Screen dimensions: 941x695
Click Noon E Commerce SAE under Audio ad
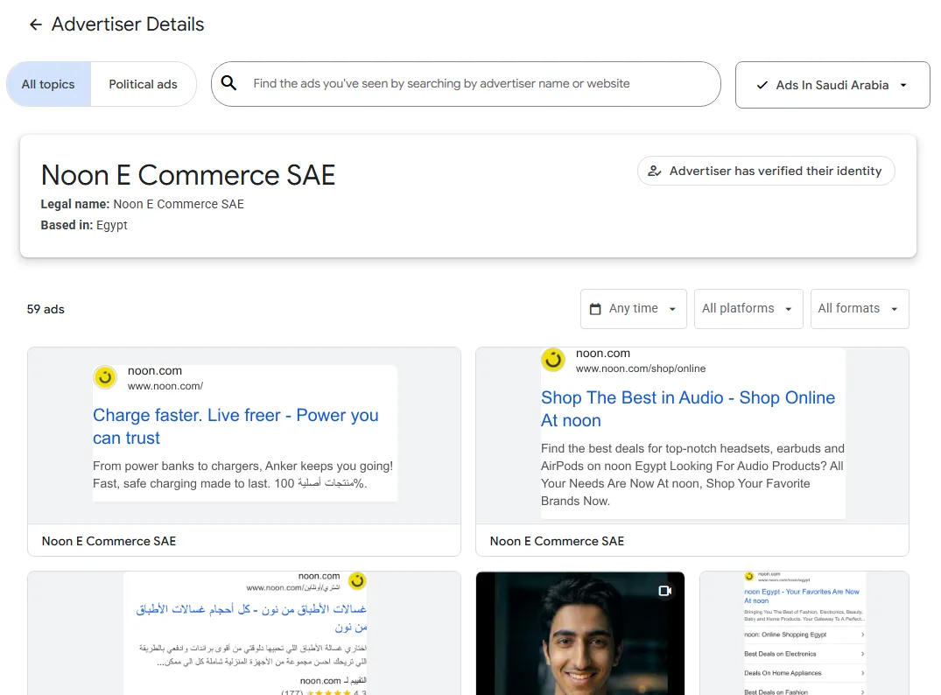[x=557, y=541]
